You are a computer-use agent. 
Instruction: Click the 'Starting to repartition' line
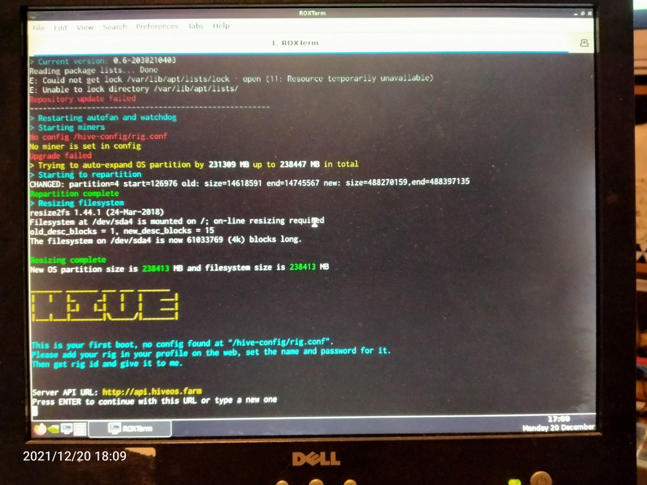(86, 175)
